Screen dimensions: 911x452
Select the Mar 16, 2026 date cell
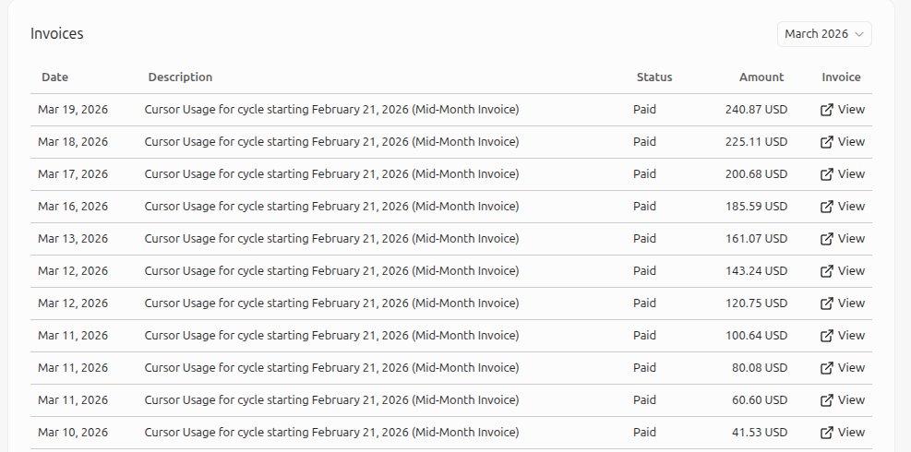[x=73, y=207]
